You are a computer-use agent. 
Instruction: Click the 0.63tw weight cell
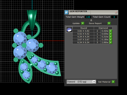pos(105,34)
